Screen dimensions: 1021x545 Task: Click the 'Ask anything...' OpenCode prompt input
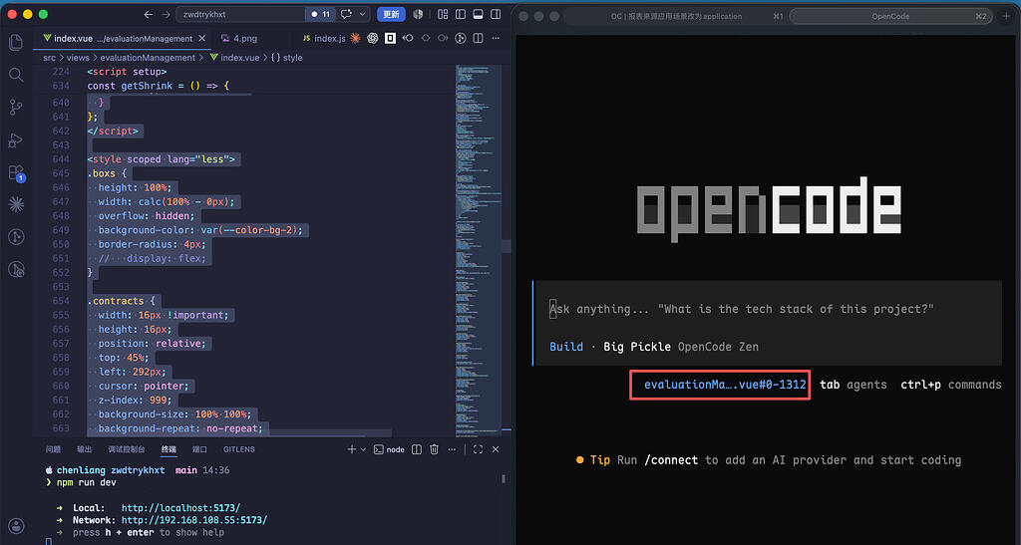742,309
